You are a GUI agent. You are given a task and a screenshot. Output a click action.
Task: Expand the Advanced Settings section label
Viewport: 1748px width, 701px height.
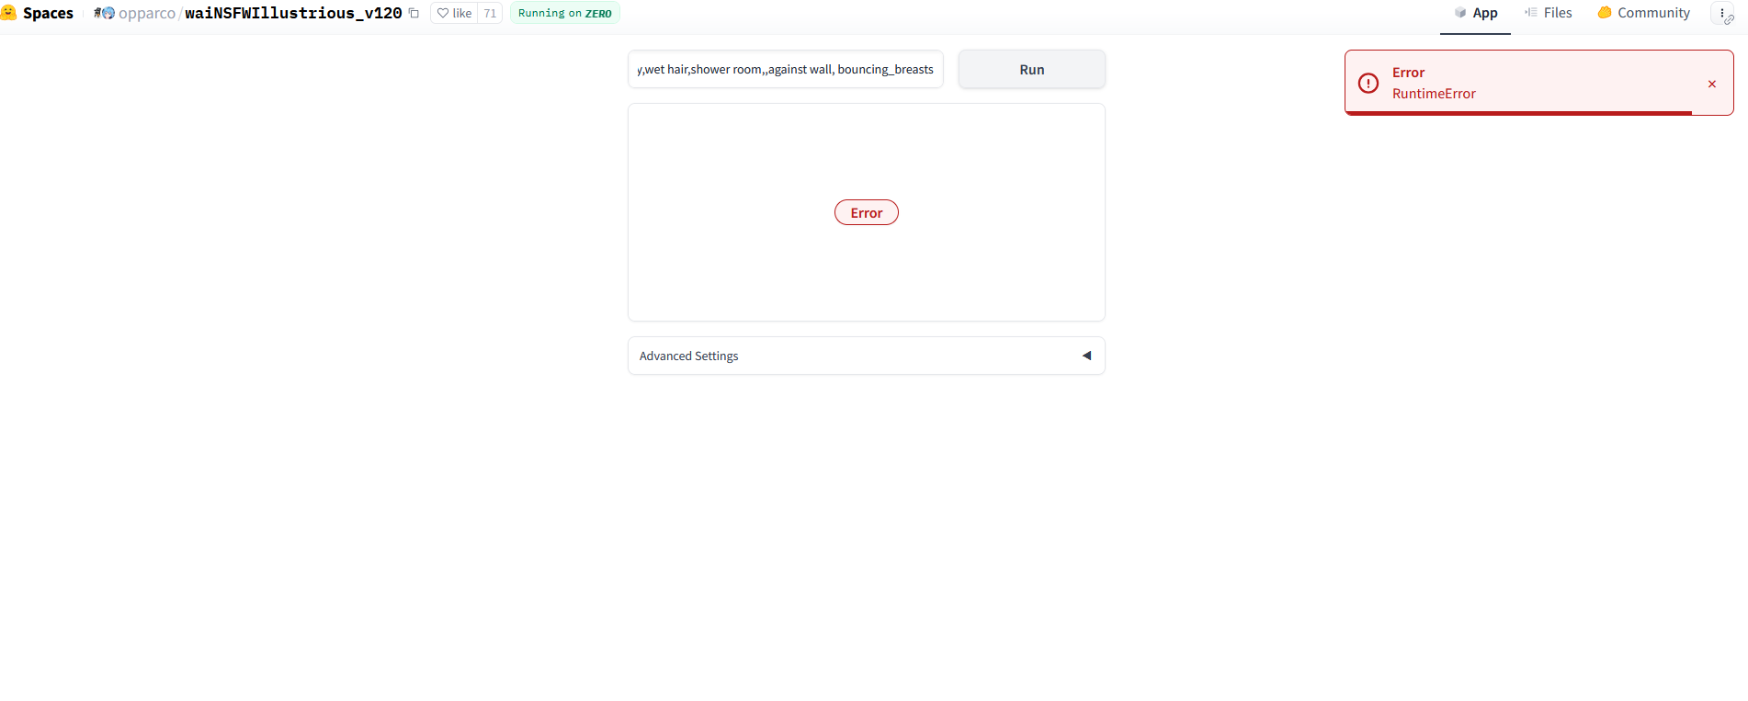click(x=688, y=356)
